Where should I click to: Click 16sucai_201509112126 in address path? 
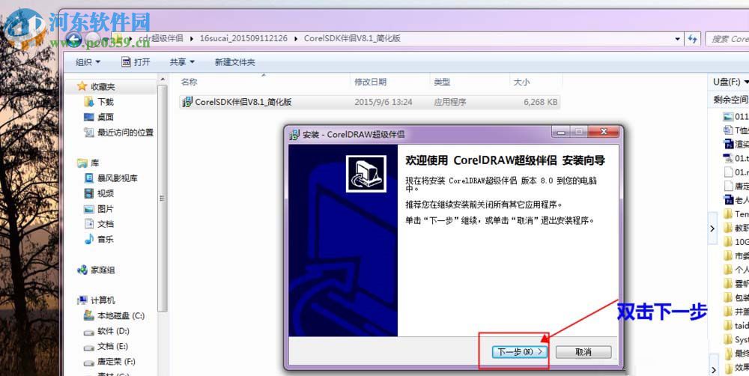(x=243, y=38)
